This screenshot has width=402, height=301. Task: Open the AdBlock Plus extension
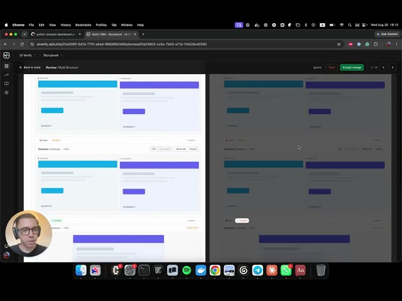pos(350,45)
